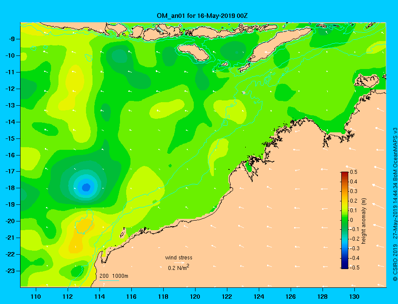Image resolution: width=398 pixels, height=304 pixels.
Task: Click the longitude label 122
Action: click(x=227, y=297)
